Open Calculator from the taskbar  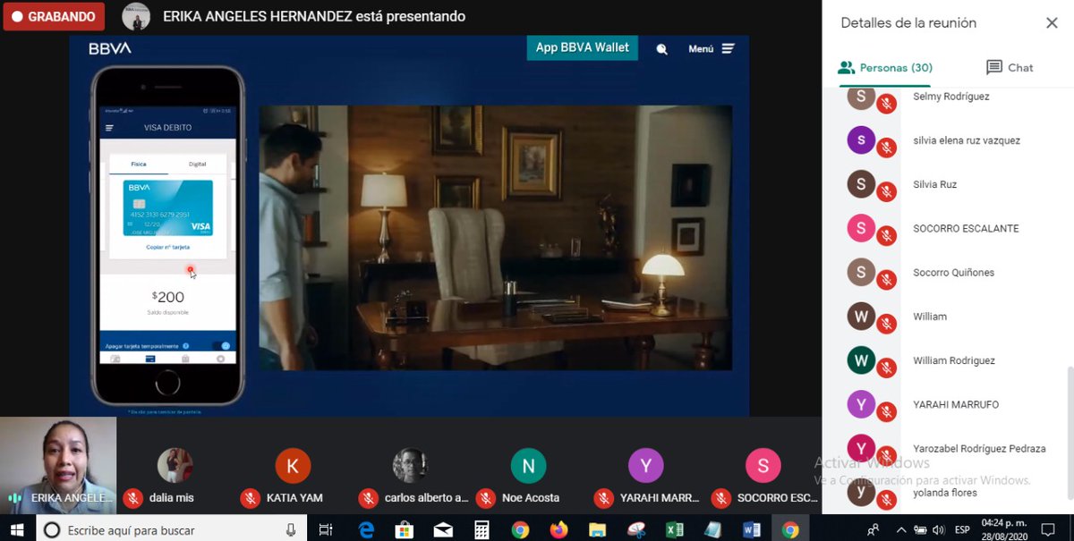[x=482, y=530]
